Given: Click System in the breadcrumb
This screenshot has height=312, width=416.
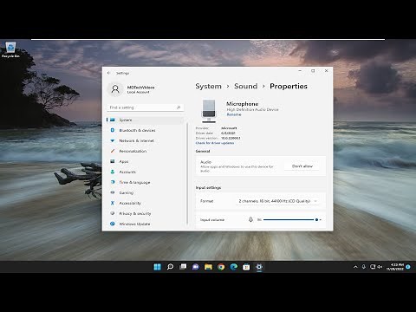Looking at the screenshot, I should 208,86.
